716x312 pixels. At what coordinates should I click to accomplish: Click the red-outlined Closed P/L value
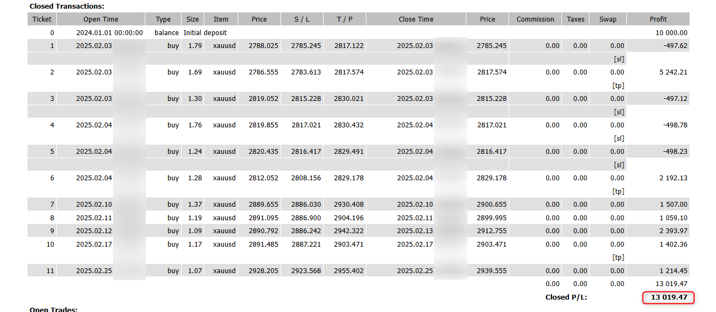[668, 297]
